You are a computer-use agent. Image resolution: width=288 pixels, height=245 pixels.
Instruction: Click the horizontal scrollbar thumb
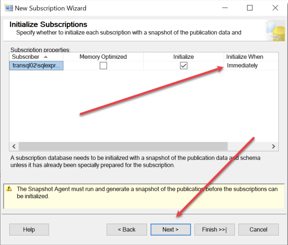click(123, 146)
